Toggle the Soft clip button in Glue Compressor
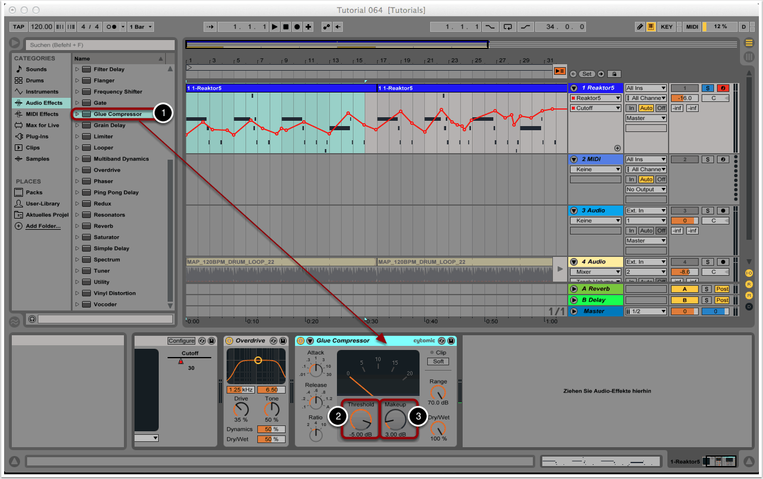 point(438,361)
